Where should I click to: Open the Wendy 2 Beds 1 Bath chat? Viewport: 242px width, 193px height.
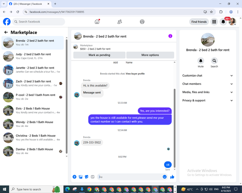pyautogui.click(x=32, y=124)
